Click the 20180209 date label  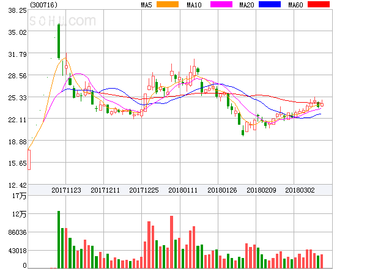click(261, 190)
